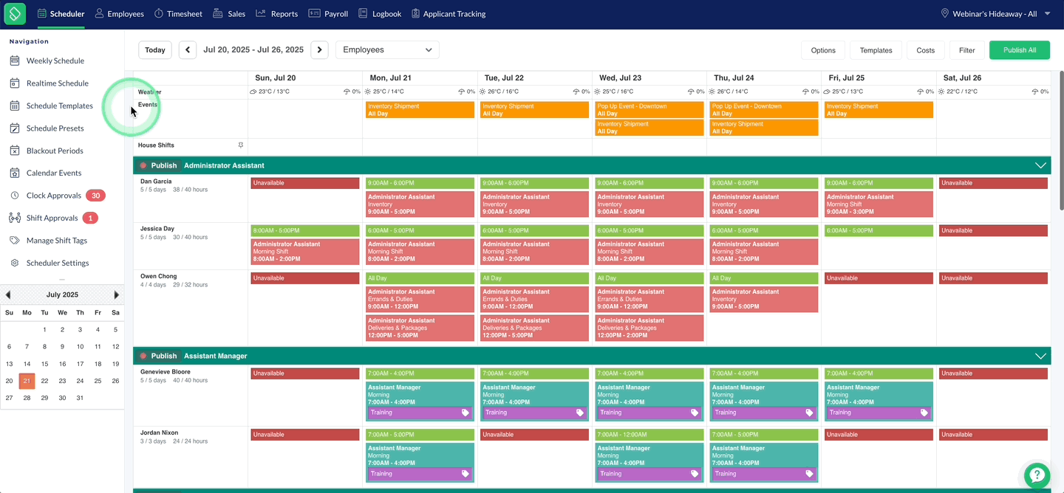The image size is (1064, 493).
Task: Open the Payroll tab
Action: (328, 14)
